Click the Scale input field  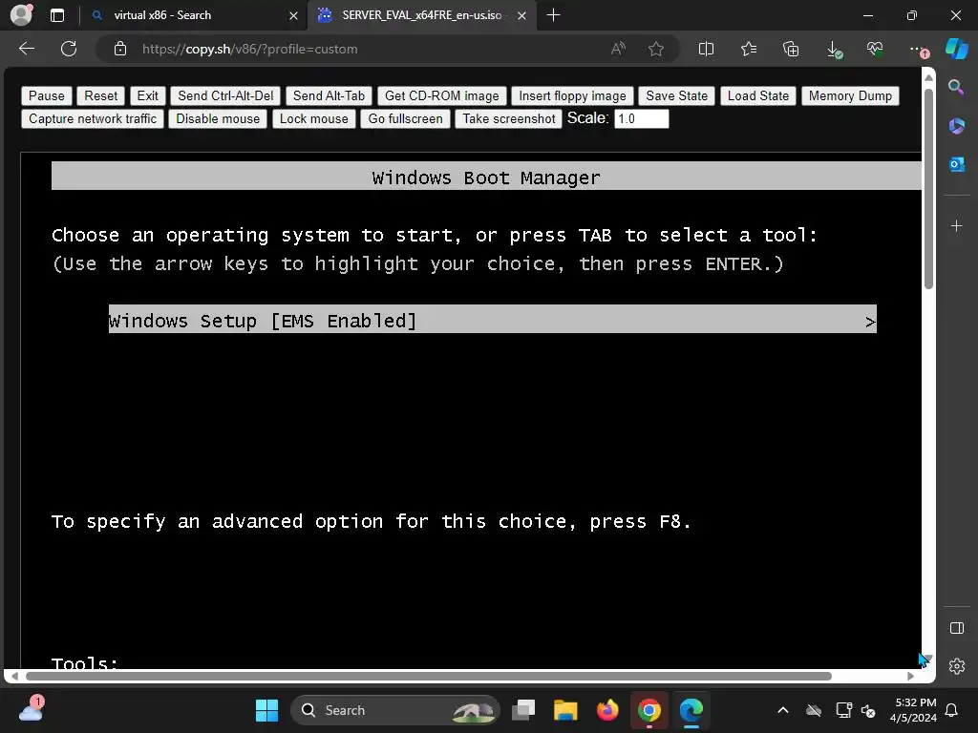pos(641,119)
